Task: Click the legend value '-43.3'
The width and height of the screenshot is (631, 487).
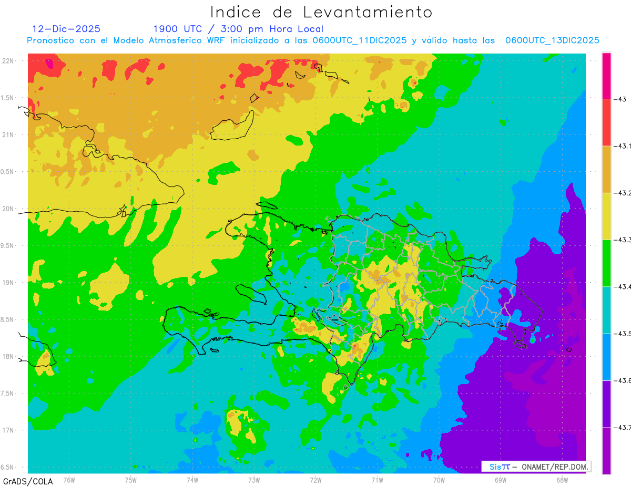Action: pyautogui.click(x=623, y=240)
